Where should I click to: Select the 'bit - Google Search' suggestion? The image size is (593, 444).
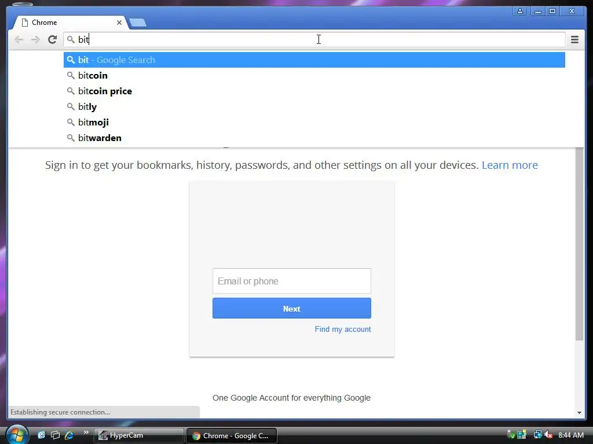point(314,60)
